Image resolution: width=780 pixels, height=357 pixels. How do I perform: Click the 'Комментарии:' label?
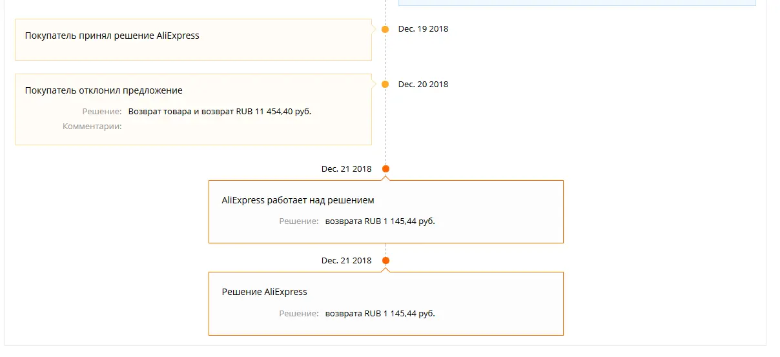click(x=92, y=127)
